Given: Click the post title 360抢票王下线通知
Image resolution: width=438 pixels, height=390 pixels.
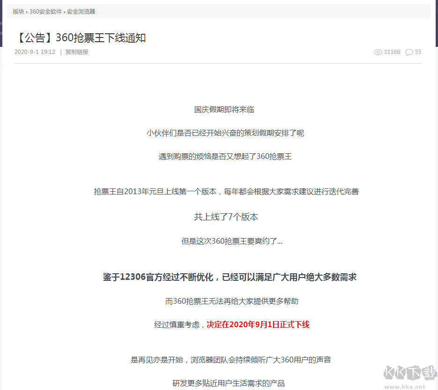Looking at the screenshot, I should (x=82, y=37).
